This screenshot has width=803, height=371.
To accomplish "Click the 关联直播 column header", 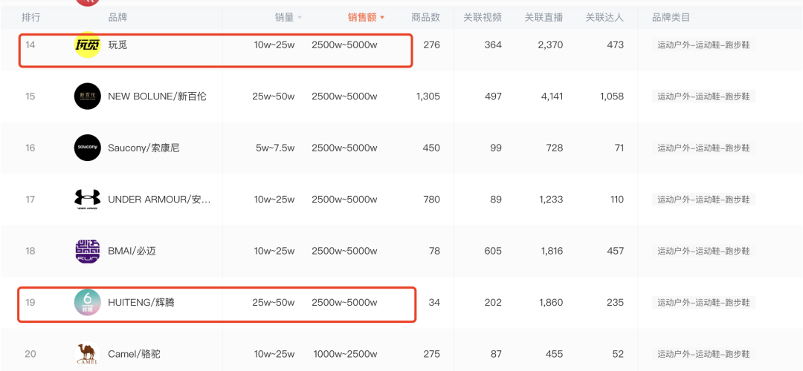I will 544,17.
